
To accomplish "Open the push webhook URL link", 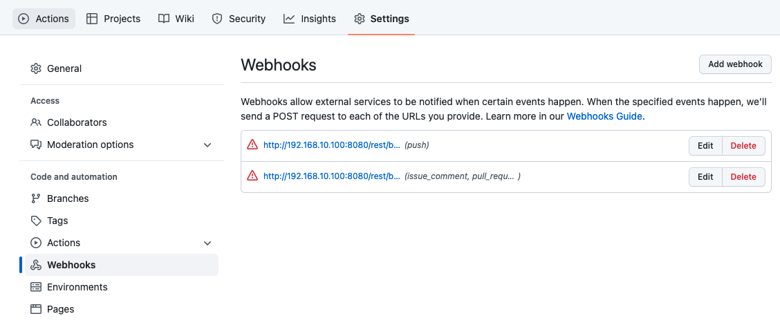I will click(x=332, y=145).
